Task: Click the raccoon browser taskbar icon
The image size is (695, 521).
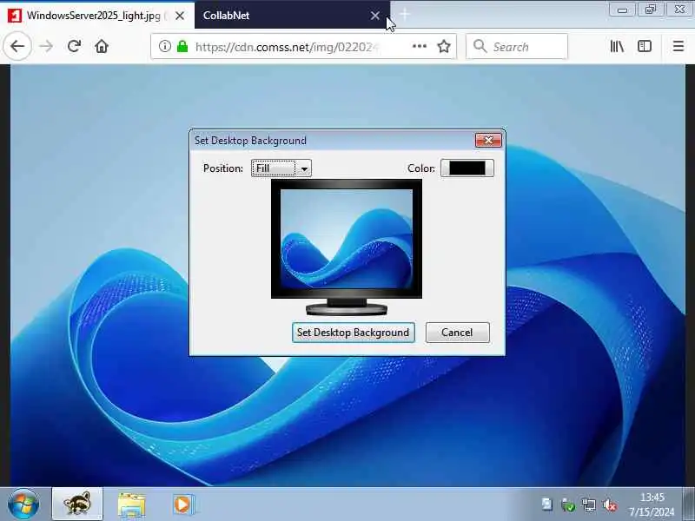Action: coord(77,505)
